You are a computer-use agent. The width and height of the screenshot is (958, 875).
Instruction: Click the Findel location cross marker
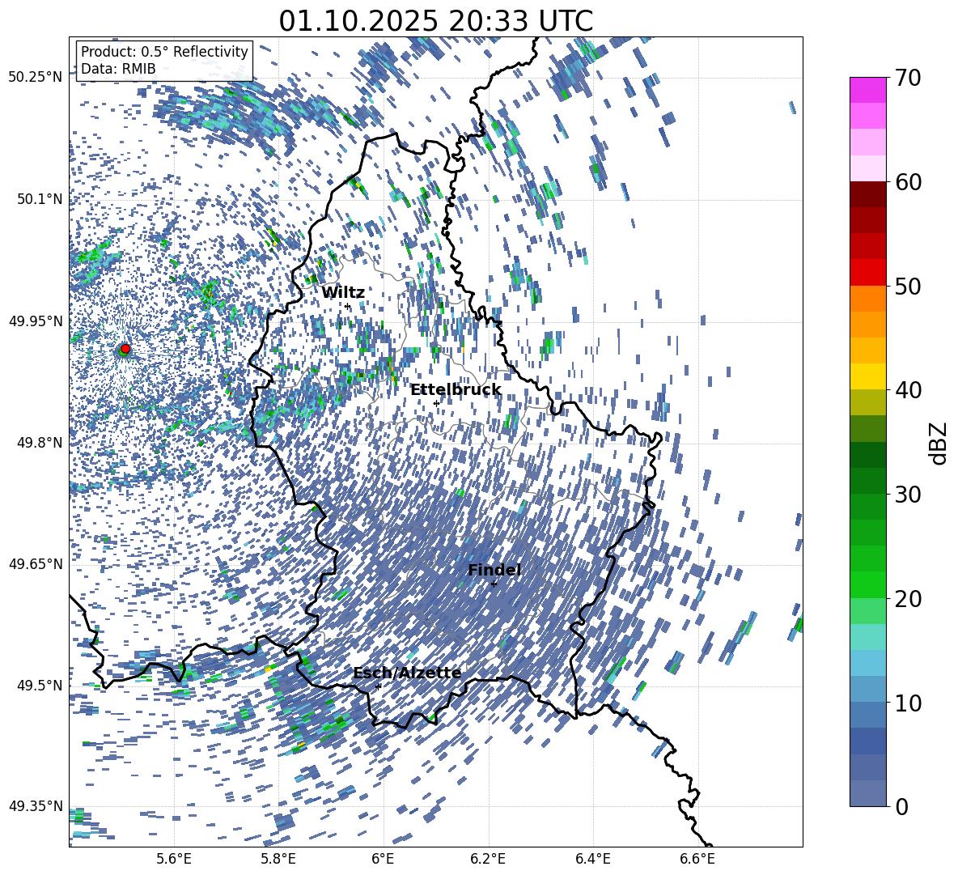[494, 584]
